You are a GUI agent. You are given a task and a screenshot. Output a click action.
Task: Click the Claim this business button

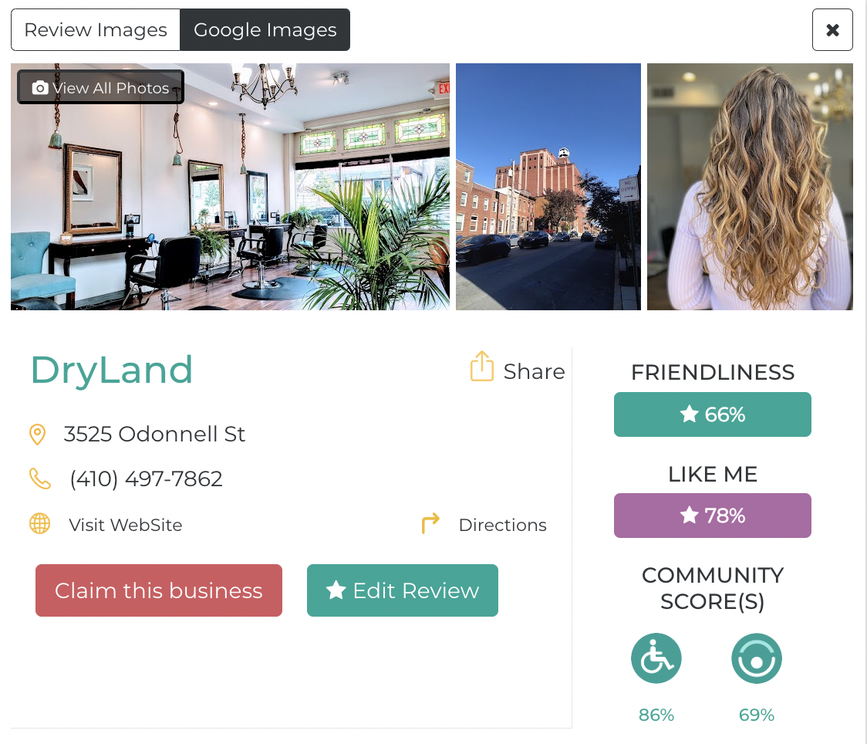(x=159, y=590)
